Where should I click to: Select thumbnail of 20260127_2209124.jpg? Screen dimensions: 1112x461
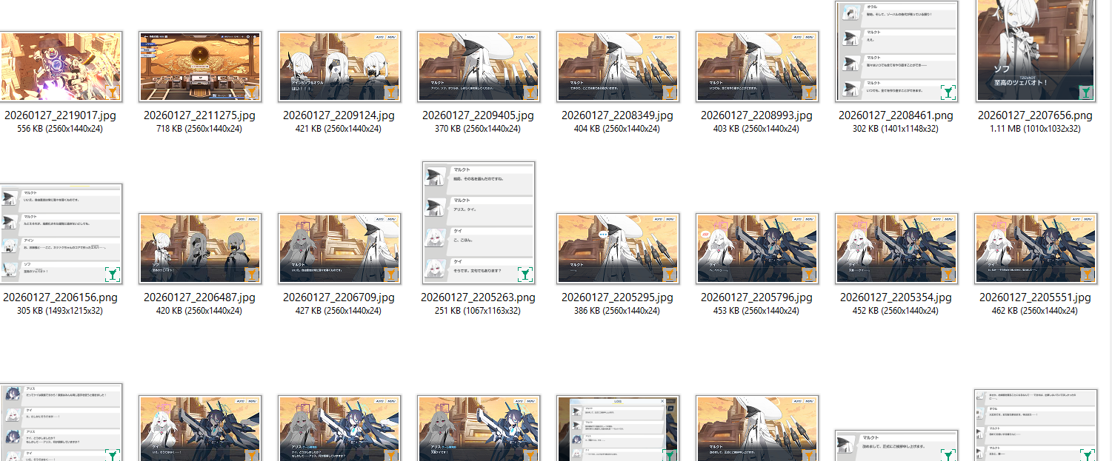(x=339, y=67)
